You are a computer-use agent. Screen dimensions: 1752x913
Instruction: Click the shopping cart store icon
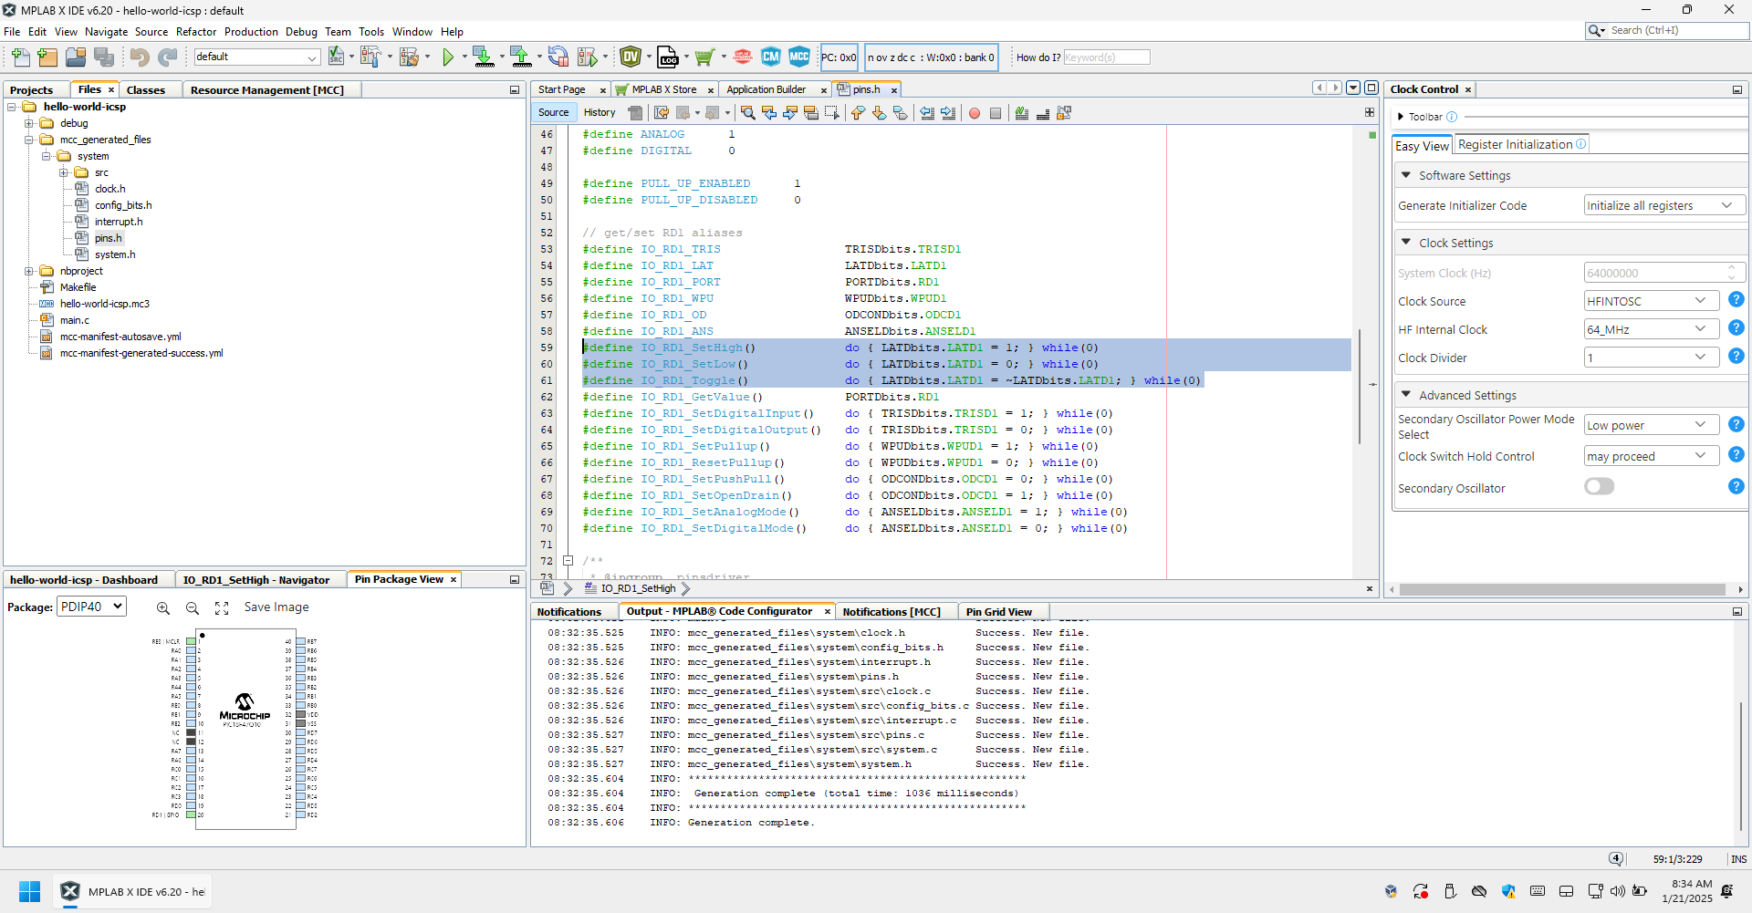pyautogui.click(x=704, y=57)
